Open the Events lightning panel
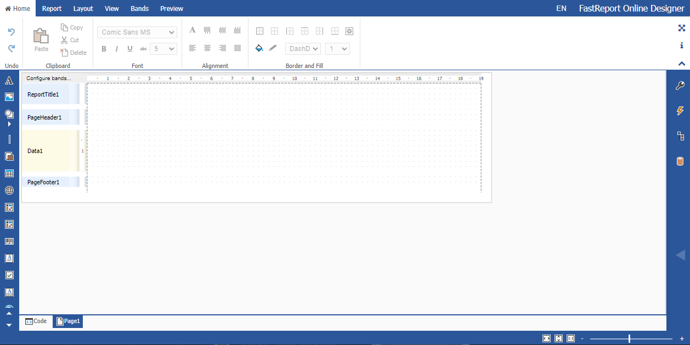The image size is (690, 345). coord(680,111)
